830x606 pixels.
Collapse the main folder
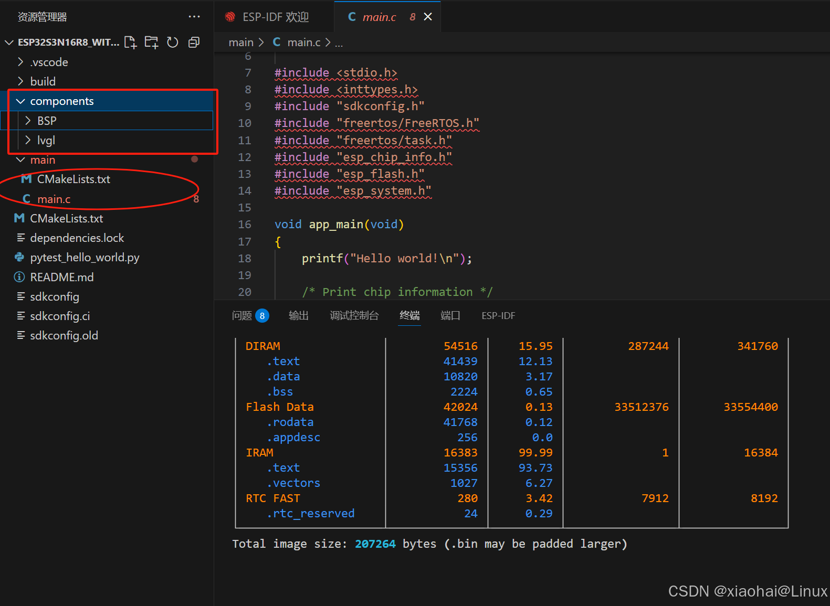(20, 160)
